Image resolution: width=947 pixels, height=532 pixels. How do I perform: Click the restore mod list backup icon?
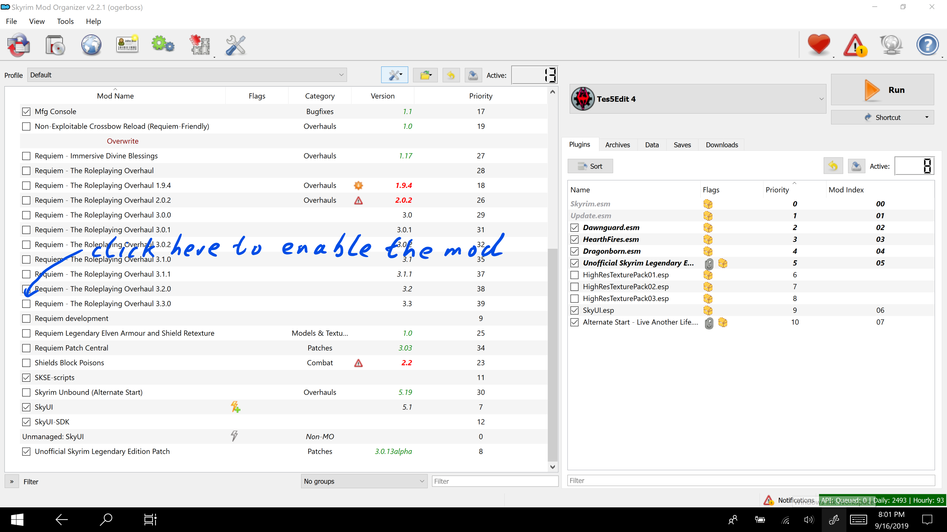(x=451, y=75)
